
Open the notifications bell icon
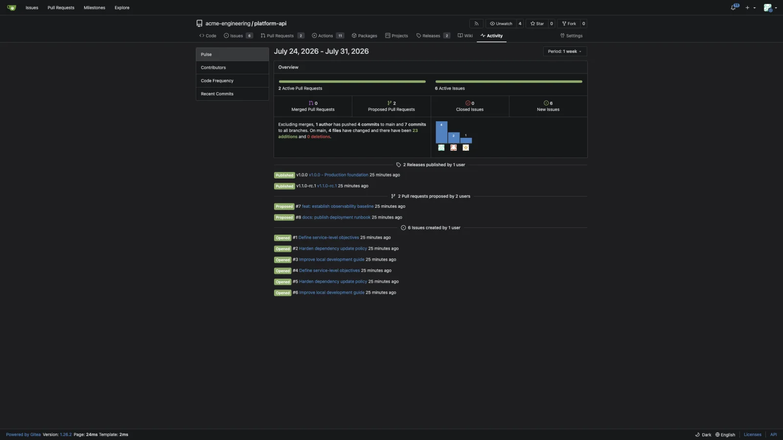point(734,7)
